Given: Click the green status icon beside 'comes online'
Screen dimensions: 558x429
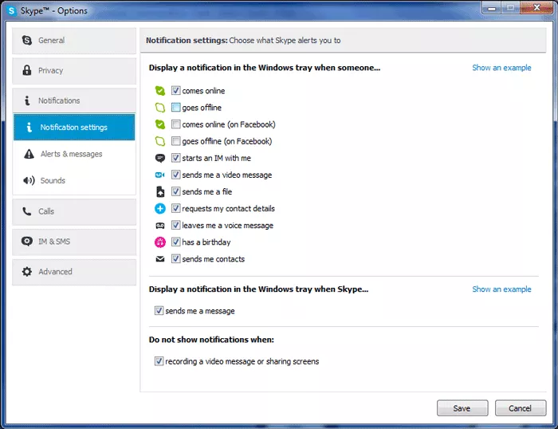Looking at the screenshot, I should click(160, 91).
